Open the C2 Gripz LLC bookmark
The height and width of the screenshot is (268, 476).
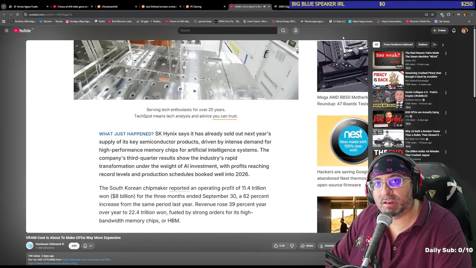[x=338, y=22]
